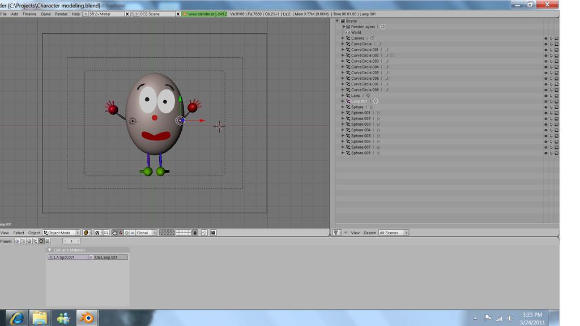This screenshot has height=326, width=580.
Task: Open Windows Explorer folder in taskbar
Action: 40,318
